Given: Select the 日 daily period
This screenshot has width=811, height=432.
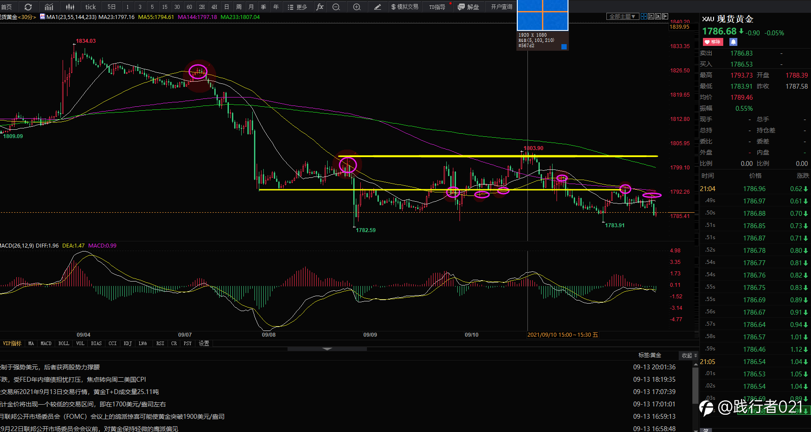Looking at the screenshot, I should (x=226, y=7).
